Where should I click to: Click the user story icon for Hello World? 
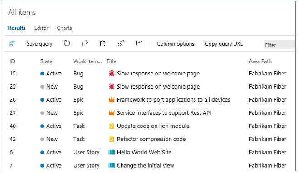pos(112,152)
